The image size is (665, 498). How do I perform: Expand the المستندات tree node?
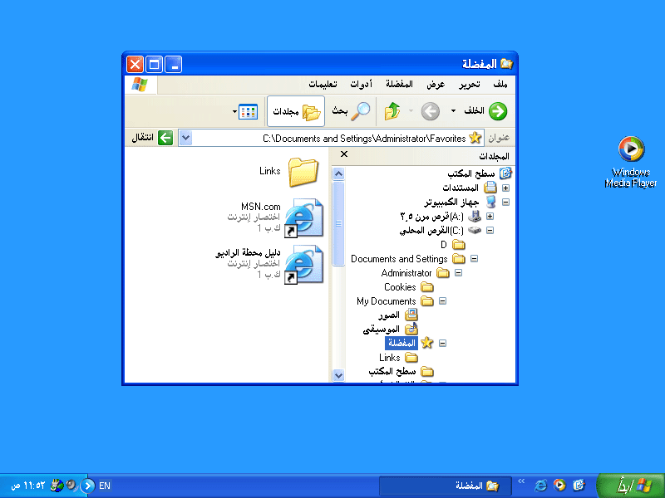[506, 188]
